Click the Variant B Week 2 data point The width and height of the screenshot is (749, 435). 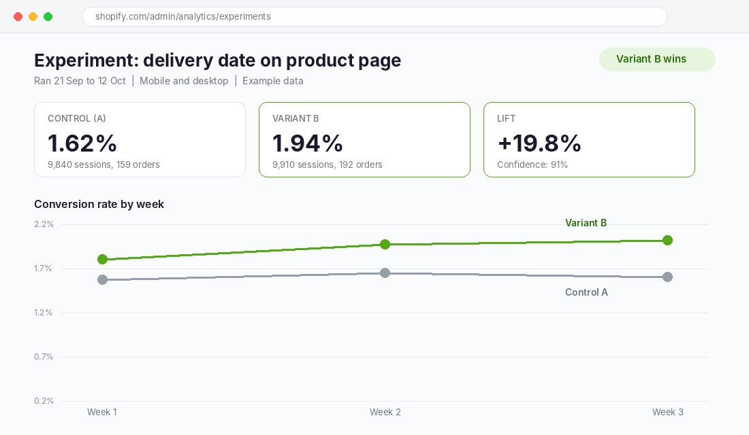pyautogui.click(x=385, y=244)
